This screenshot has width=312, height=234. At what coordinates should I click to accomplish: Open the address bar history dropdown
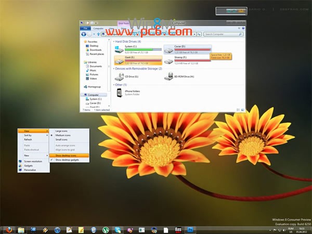coord(194,34)
